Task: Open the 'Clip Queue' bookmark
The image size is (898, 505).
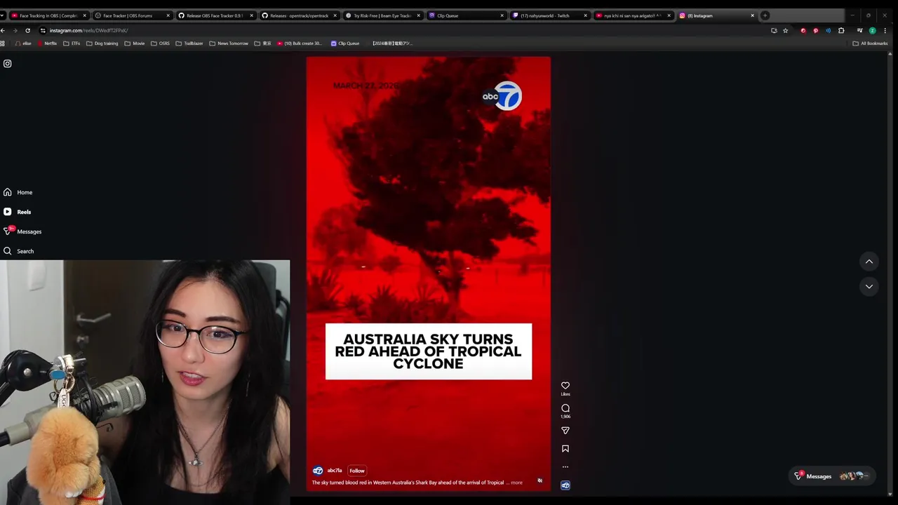Action: [x=345, y=43]
